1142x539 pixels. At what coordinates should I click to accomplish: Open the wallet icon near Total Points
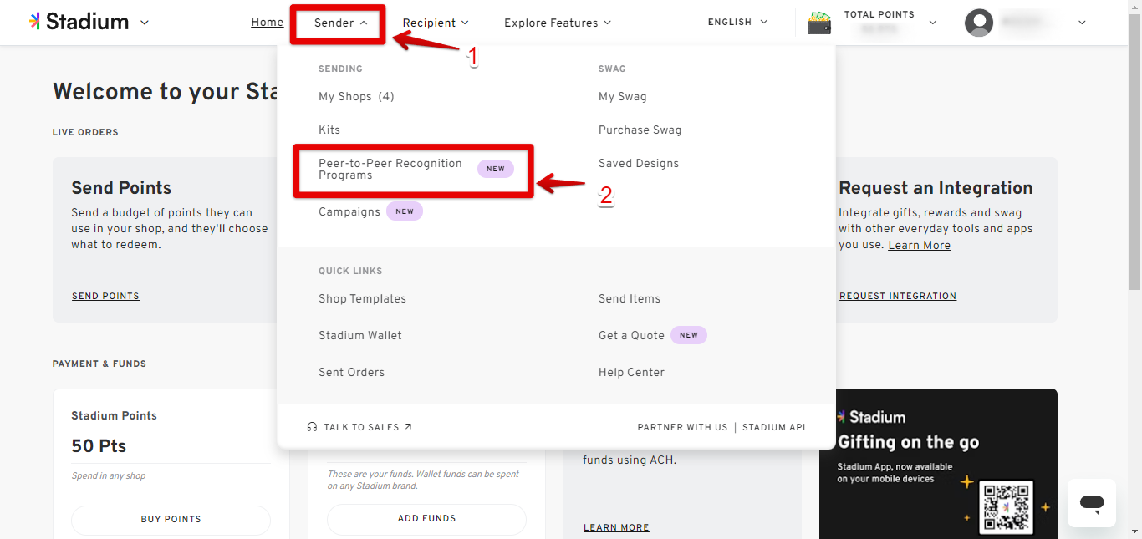point(819,23)
